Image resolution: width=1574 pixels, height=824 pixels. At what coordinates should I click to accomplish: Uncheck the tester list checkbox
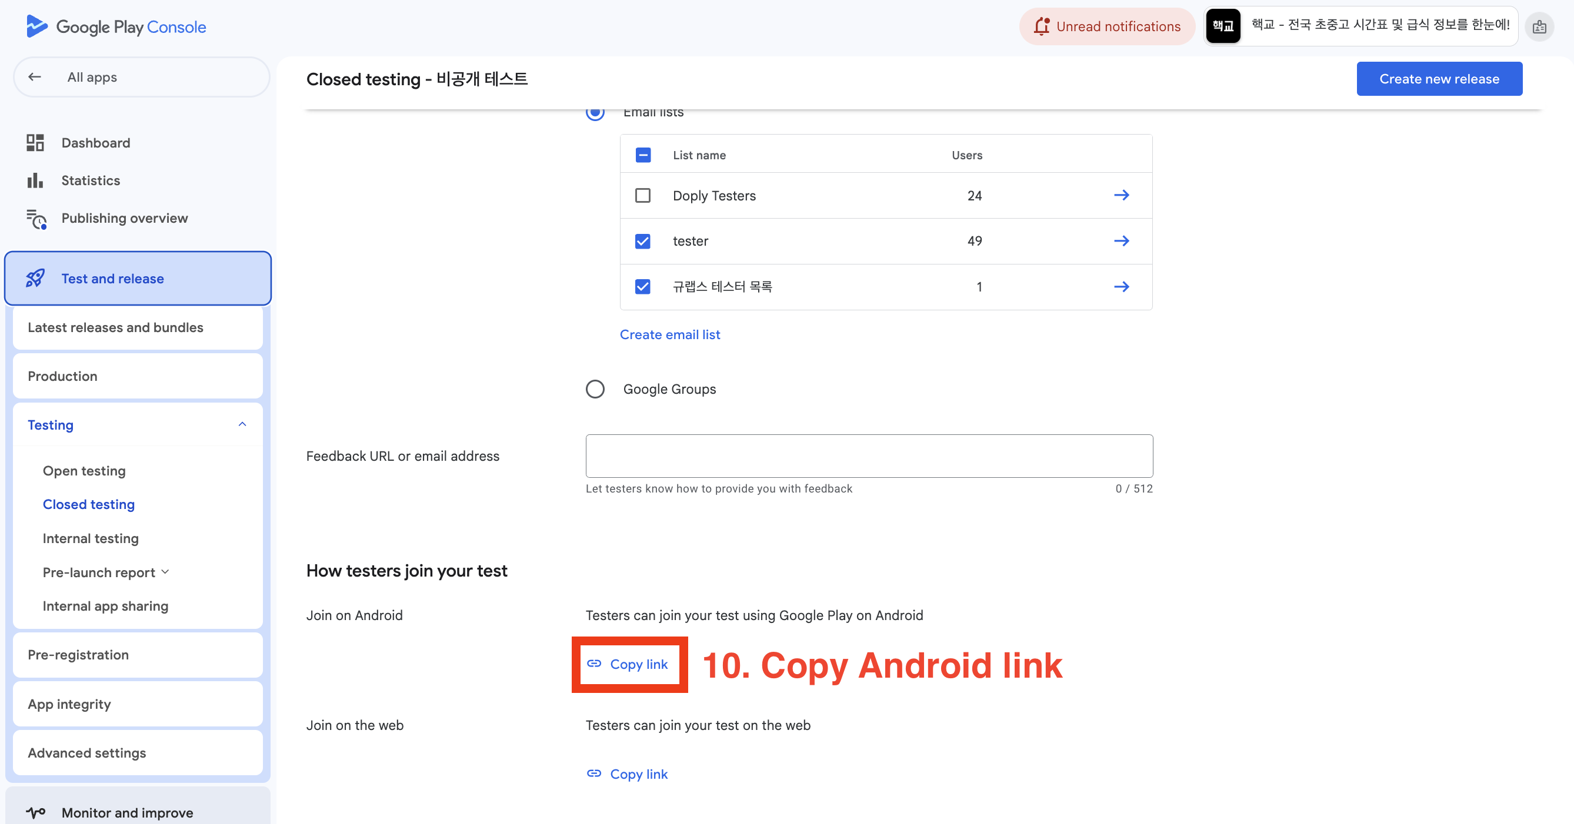(x=643, y=241)
